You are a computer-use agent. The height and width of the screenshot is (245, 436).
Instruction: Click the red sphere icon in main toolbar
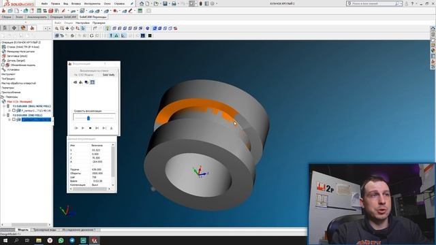[x=115, y=11]
